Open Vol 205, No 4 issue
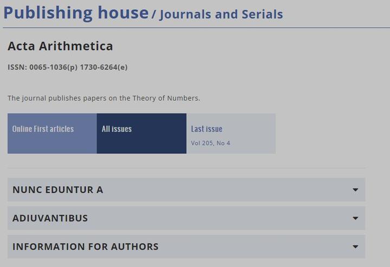Screen dimensions: 390x267 tap(211, 144)
